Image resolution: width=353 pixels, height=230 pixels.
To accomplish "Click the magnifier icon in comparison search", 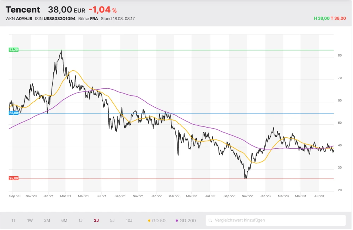I will [211, 220].
